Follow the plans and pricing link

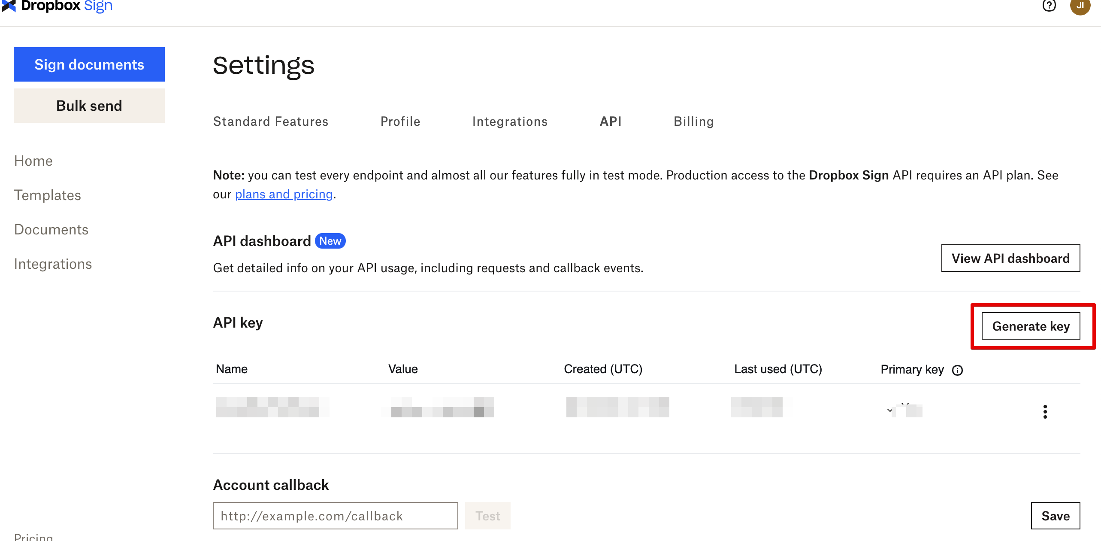[x=284, y=194]
